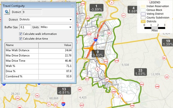Click the district 19 label showing 1.39%

pyautogui.click(x=168, y=42)
